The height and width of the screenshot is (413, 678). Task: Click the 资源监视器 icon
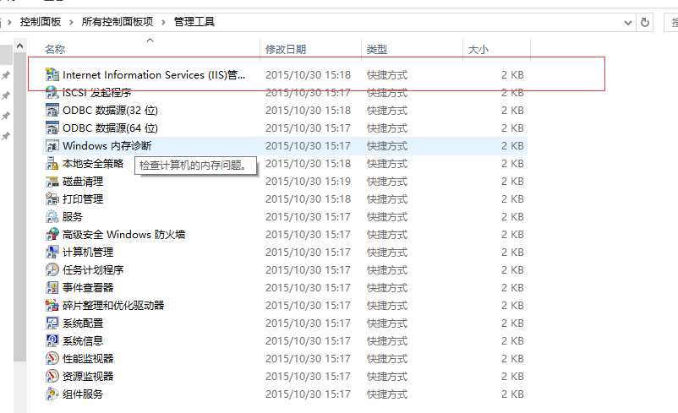click(52, 377)
